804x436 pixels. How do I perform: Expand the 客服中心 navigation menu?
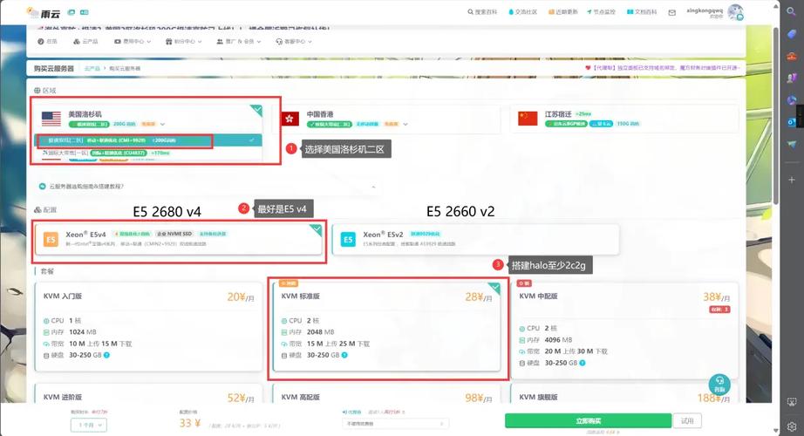coord(294,41)
